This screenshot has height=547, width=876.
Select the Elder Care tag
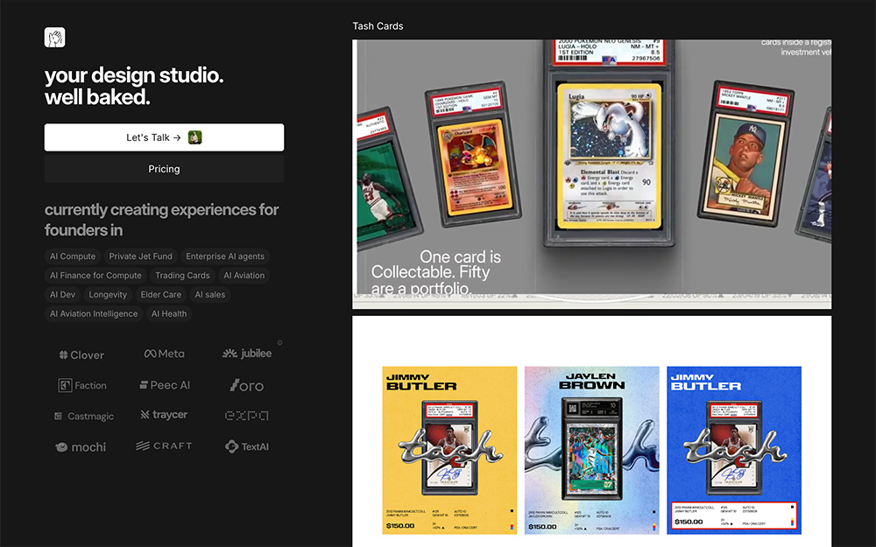coord(161,294)
